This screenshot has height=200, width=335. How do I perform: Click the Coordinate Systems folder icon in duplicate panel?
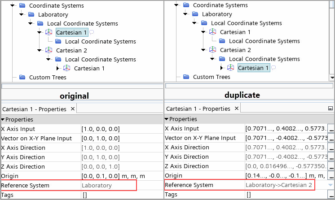(186, 5)
